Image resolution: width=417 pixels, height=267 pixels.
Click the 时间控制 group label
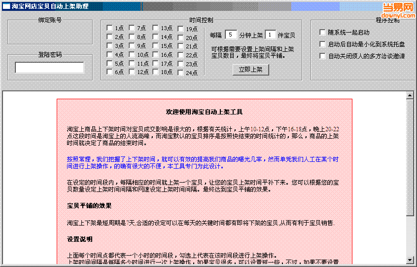coord(201,20)
